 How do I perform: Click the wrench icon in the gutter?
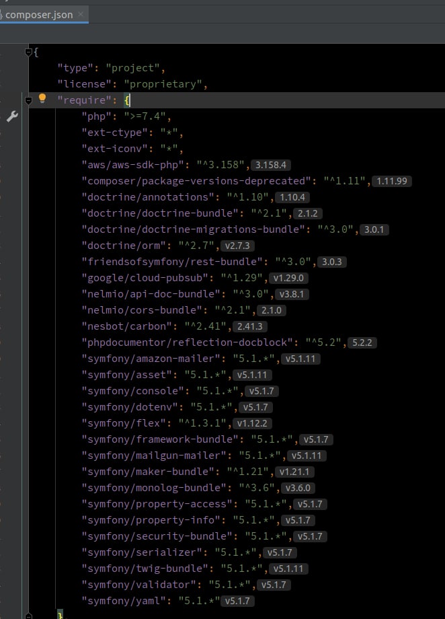[x=12, y=116]
